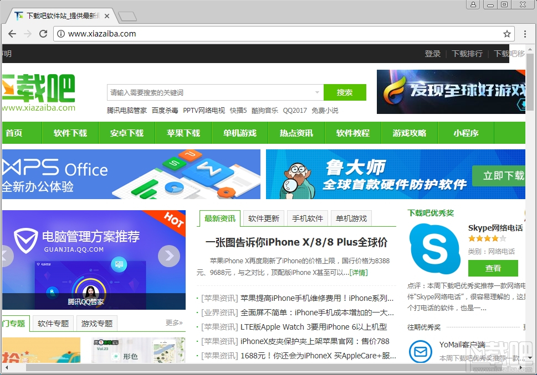Open 苹果下载 navigation item

point(183,133)
